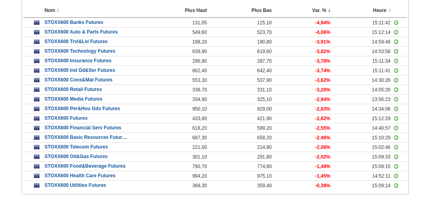Click the flag icon beside STOXX600 Media Futures
421x202 pixels.
[x=37, y=99]
